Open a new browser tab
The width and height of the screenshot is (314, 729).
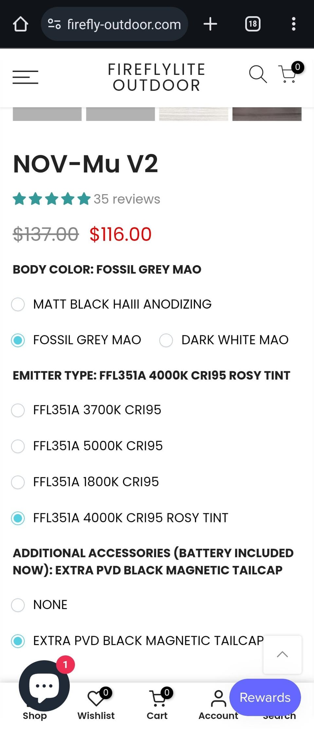tap(210, 24)
